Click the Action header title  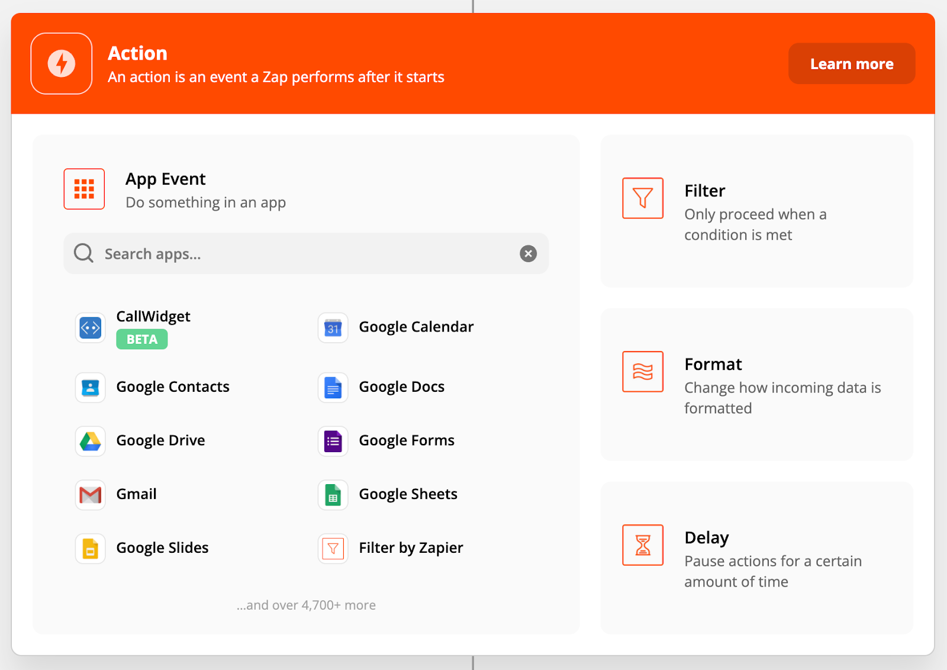click(x=137, y=53)
